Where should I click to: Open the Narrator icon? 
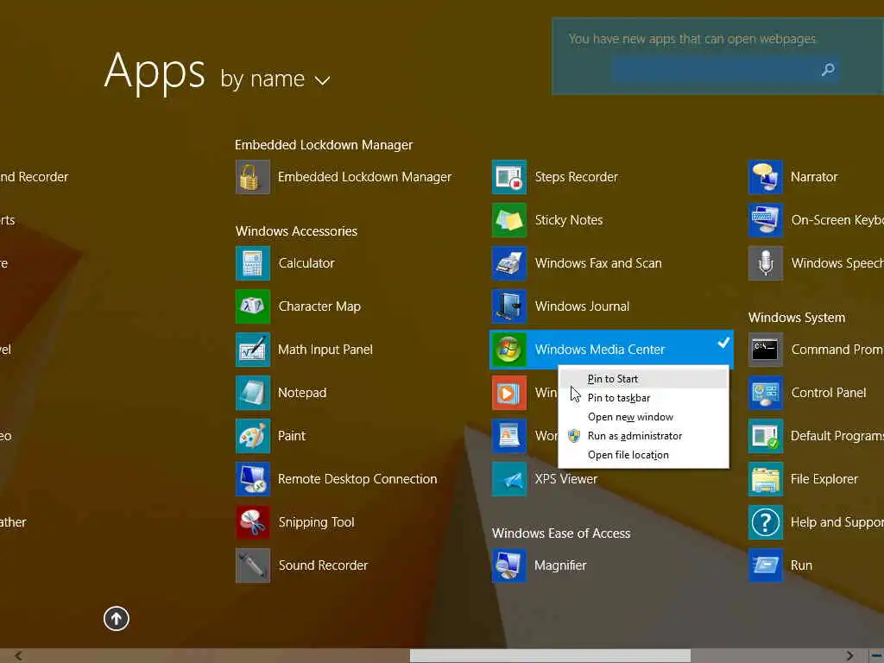(x=766, y=177)
